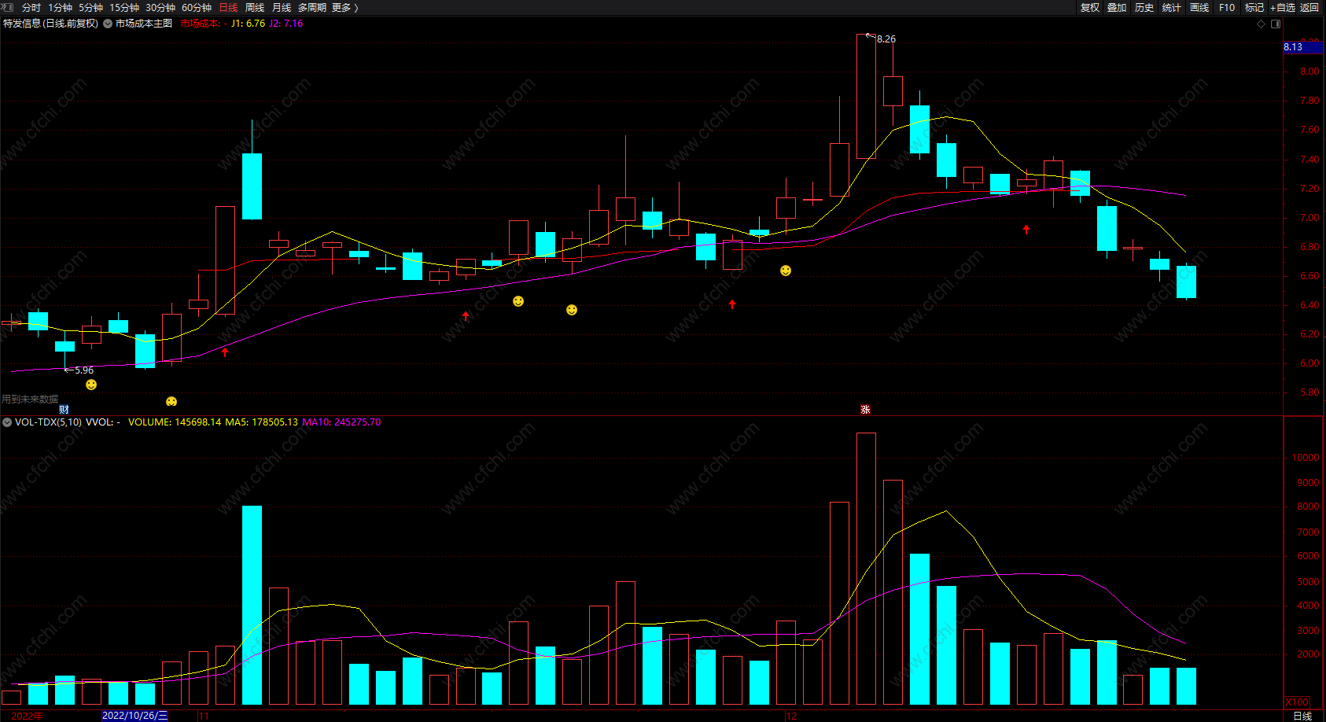
Task: Select the 日线 daily period tab
Action: click(x=228, y=8)
